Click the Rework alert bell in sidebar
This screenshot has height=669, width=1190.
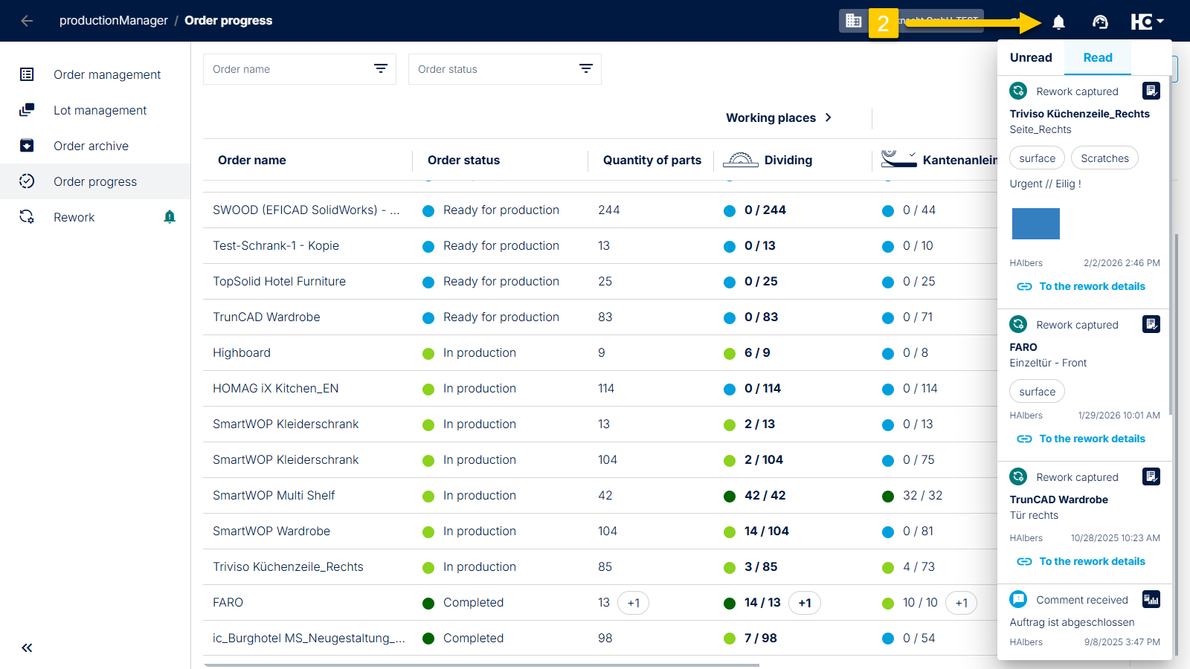click(x=170, y=216)
